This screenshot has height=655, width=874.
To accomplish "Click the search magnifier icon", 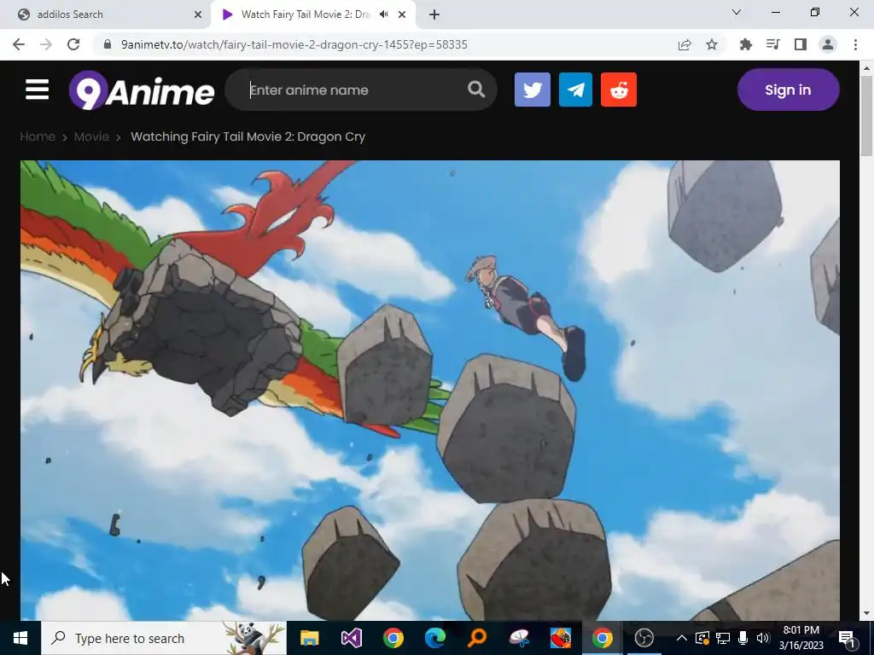I will click(x=476, y=89).
